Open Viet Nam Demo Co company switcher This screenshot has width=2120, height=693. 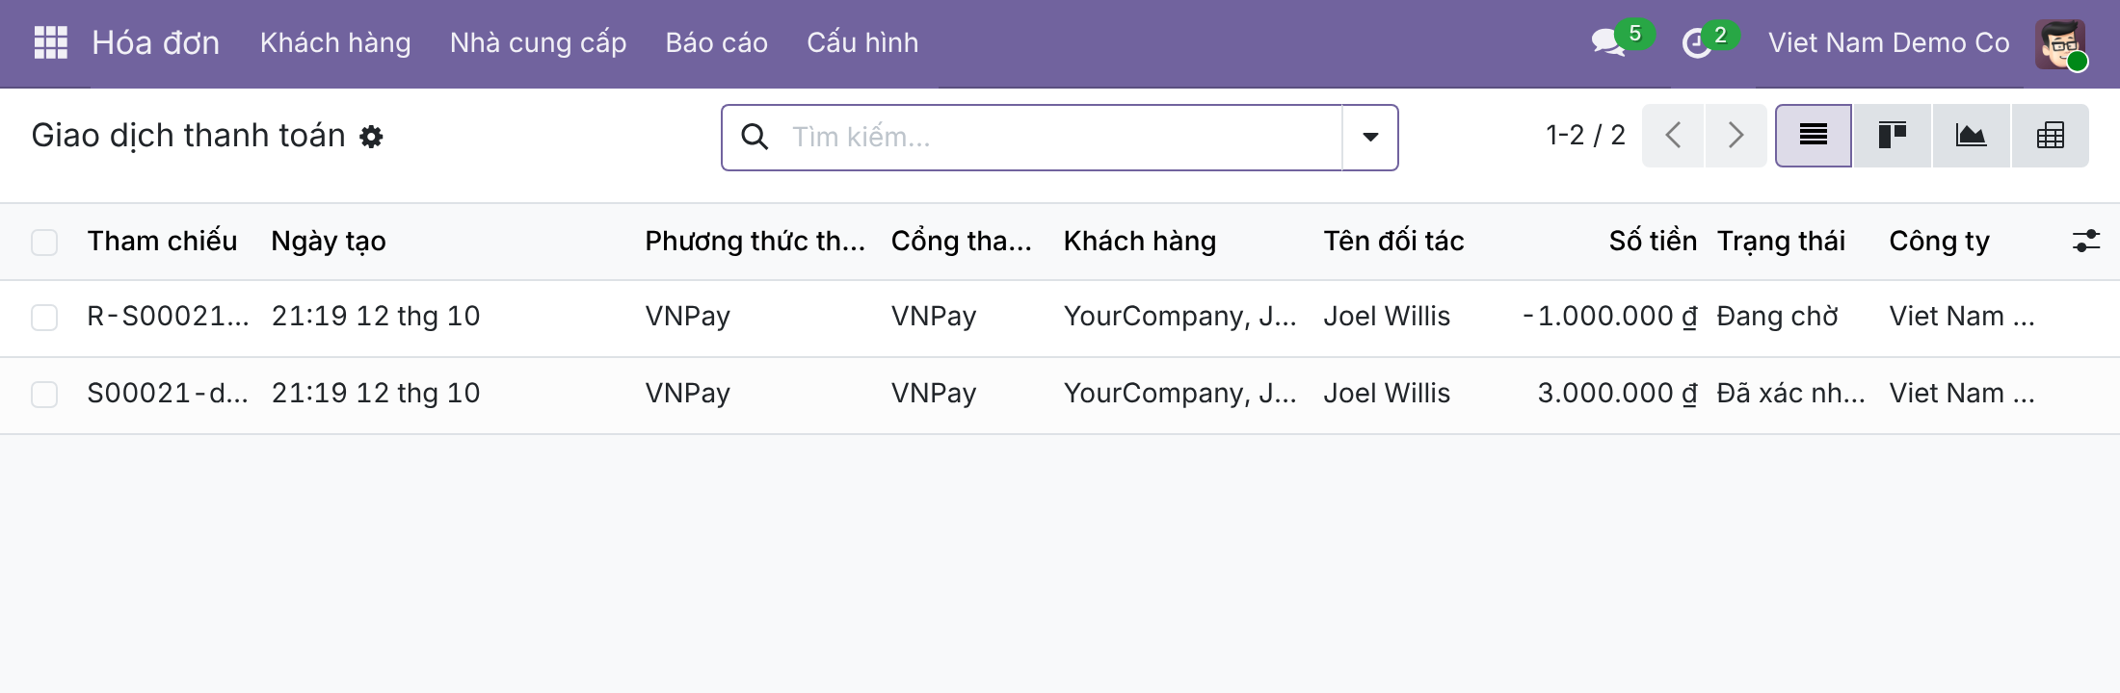1889,43
